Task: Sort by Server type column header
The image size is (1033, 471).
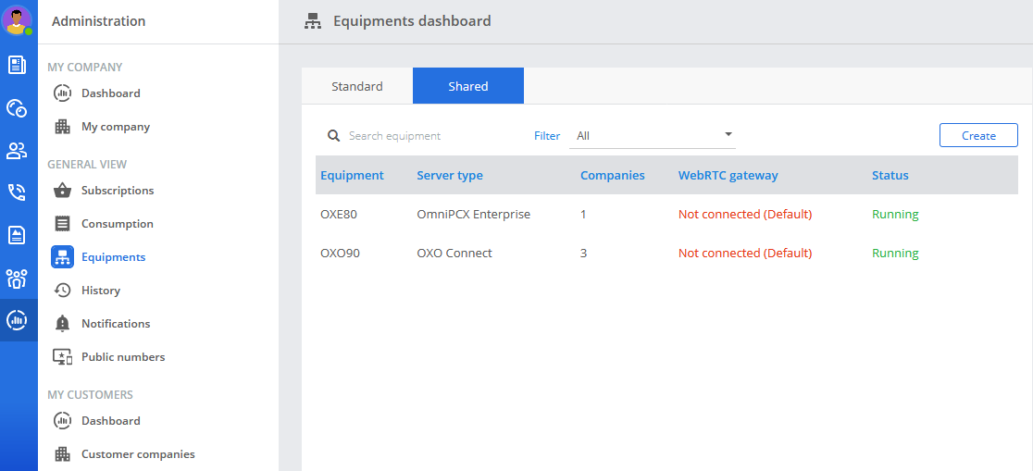Action: [450, 175]
